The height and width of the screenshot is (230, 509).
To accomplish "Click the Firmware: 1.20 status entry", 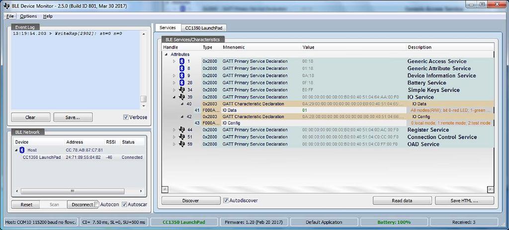I will (254, 222).
